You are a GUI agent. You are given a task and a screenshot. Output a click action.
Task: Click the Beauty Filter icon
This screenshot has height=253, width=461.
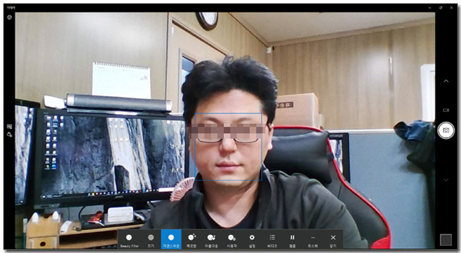(x=129, y=240)
